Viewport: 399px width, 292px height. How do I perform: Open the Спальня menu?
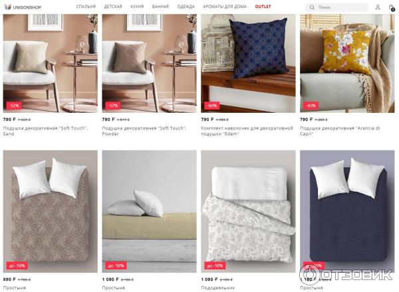pyautogui.click(x=86, y=7)
